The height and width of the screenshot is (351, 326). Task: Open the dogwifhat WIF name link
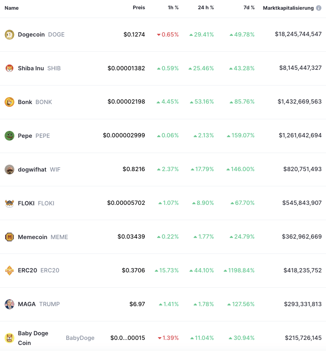pos(39,169)
